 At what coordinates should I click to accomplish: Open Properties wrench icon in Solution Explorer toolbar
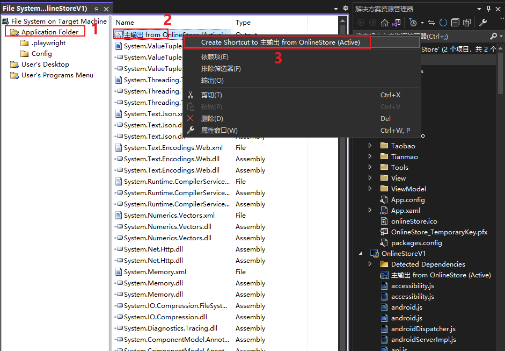click(x=482, y=23)
